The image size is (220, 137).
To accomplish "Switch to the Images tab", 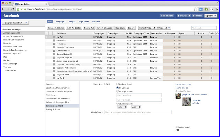I will (x=72, y=22).
